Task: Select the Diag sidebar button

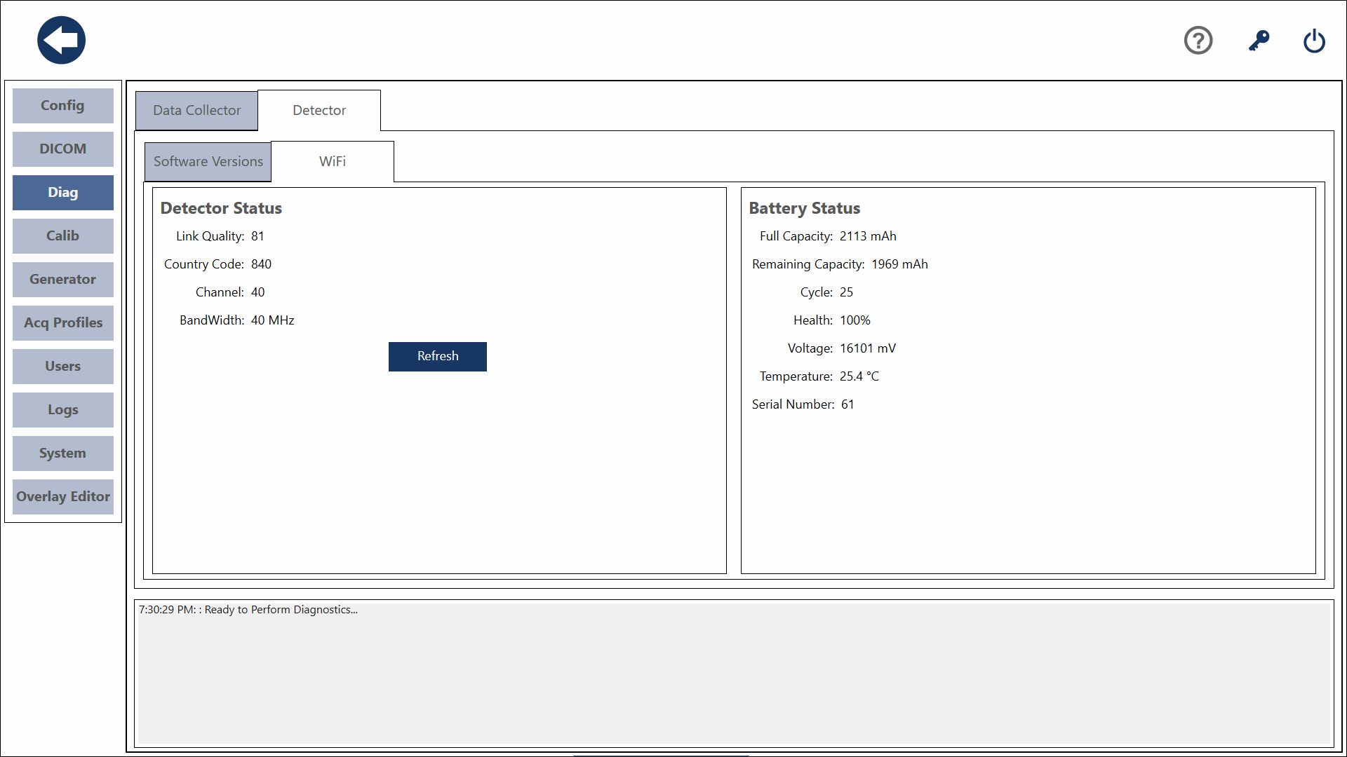Action: 62,192
